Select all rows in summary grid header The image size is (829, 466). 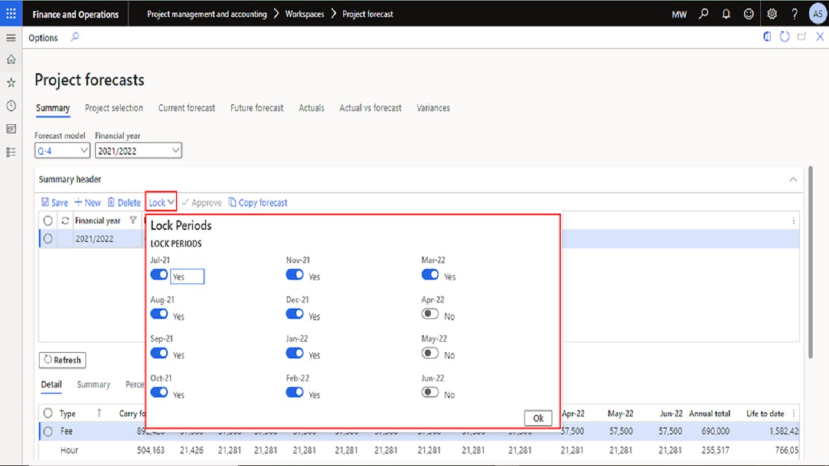tap(48, 221)
